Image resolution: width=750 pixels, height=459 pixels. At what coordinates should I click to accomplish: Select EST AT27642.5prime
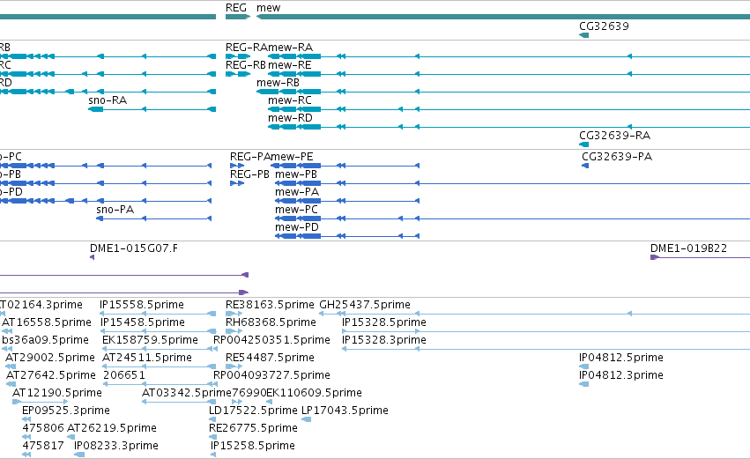[51, 376]
